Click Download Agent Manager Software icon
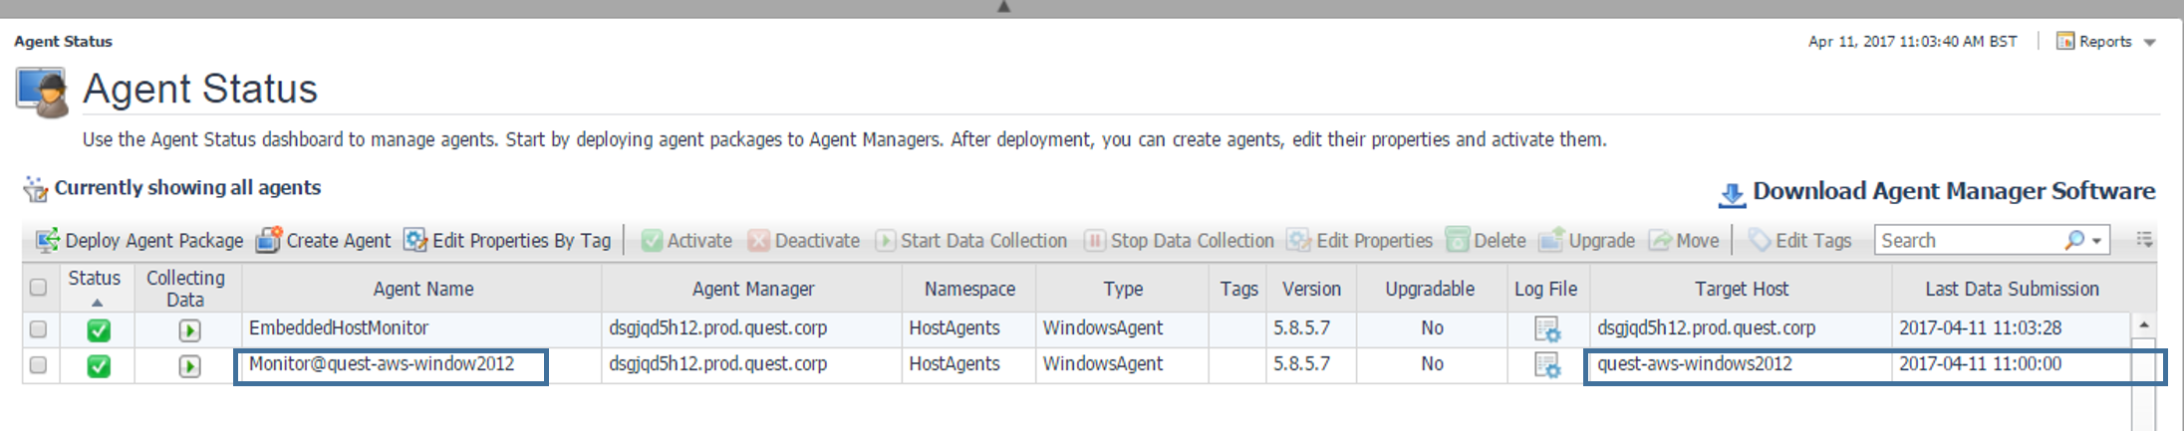This screenshot has height=431, width=2184. [1732, 194]
